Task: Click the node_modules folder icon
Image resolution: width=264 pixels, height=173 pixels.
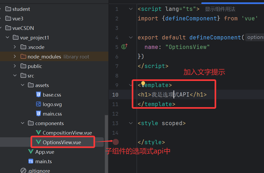Action: pyautogui.click(x=23, y=57)
